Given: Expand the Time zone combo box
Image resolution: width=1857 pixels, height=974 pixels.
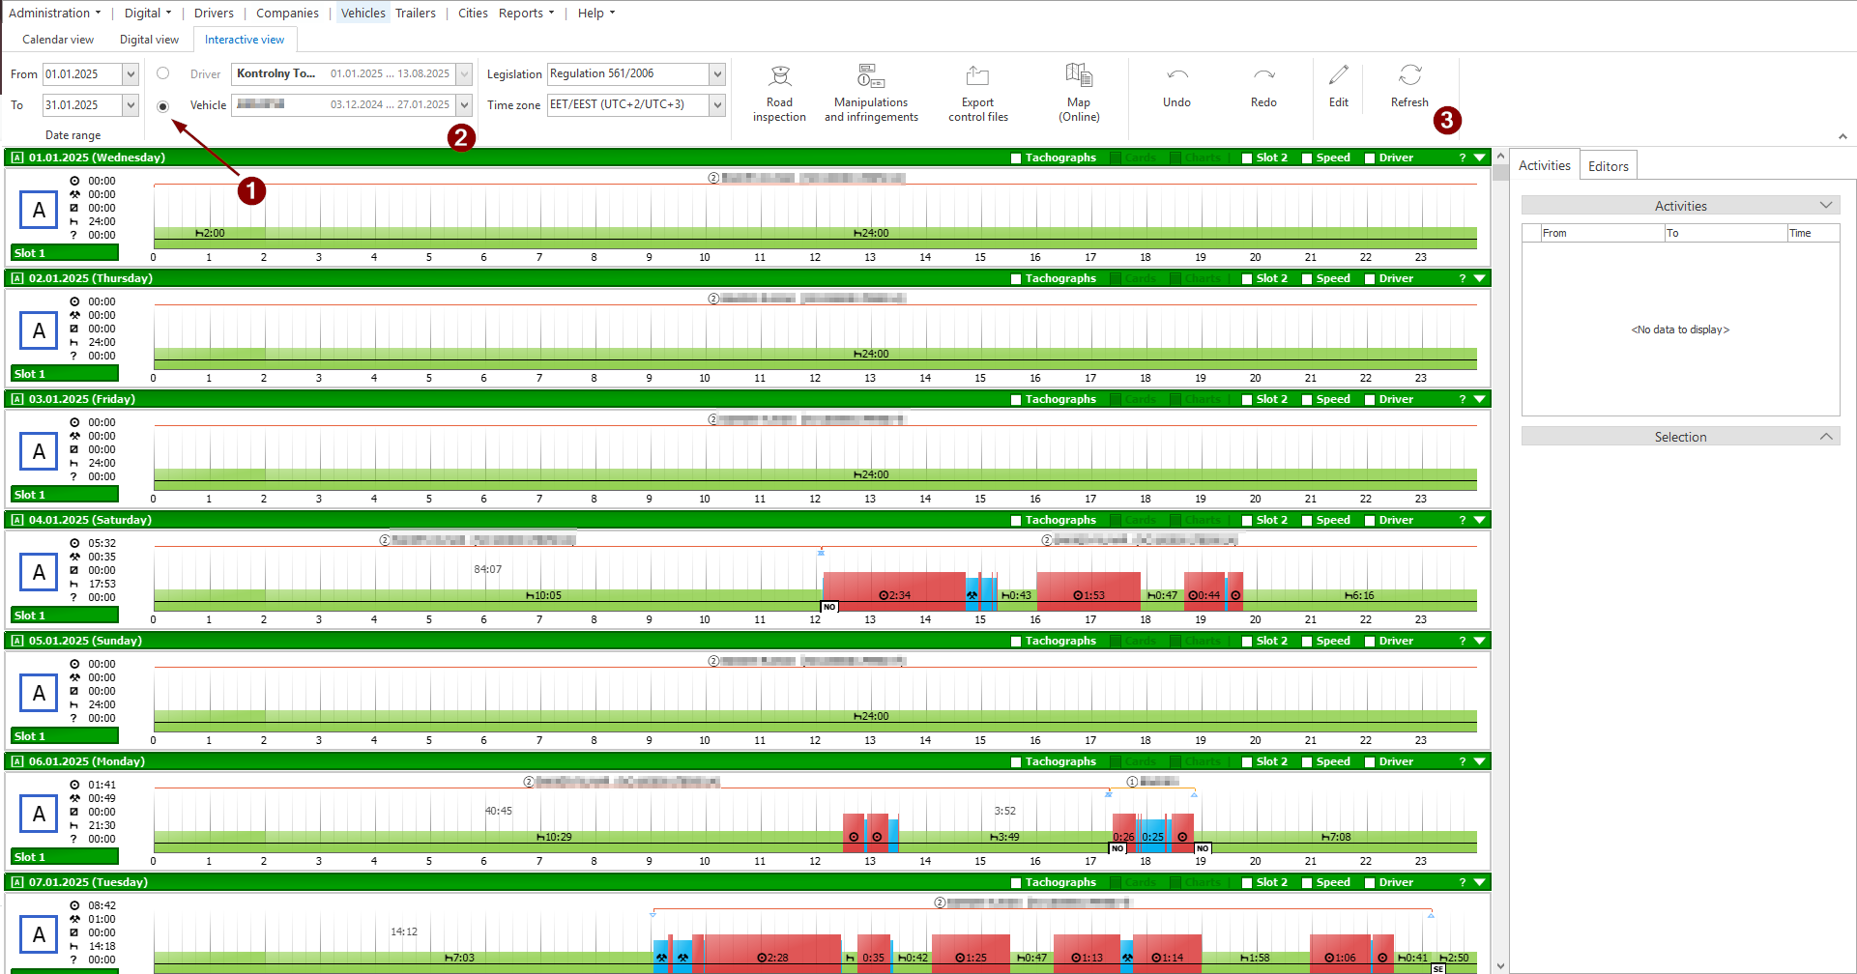Looking at the screenshot, I should [717, 105].
